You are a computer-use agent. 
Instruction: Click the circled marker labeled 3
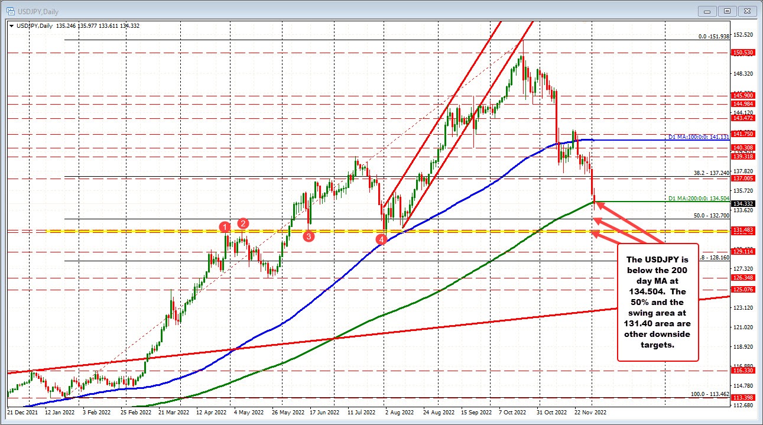click(x=308, y=236)
